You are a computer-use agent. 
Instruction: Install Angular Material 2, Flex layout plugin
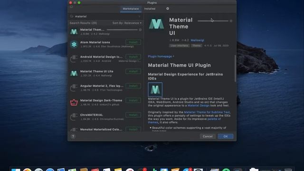pyautogui.click(x=133, y=86)
